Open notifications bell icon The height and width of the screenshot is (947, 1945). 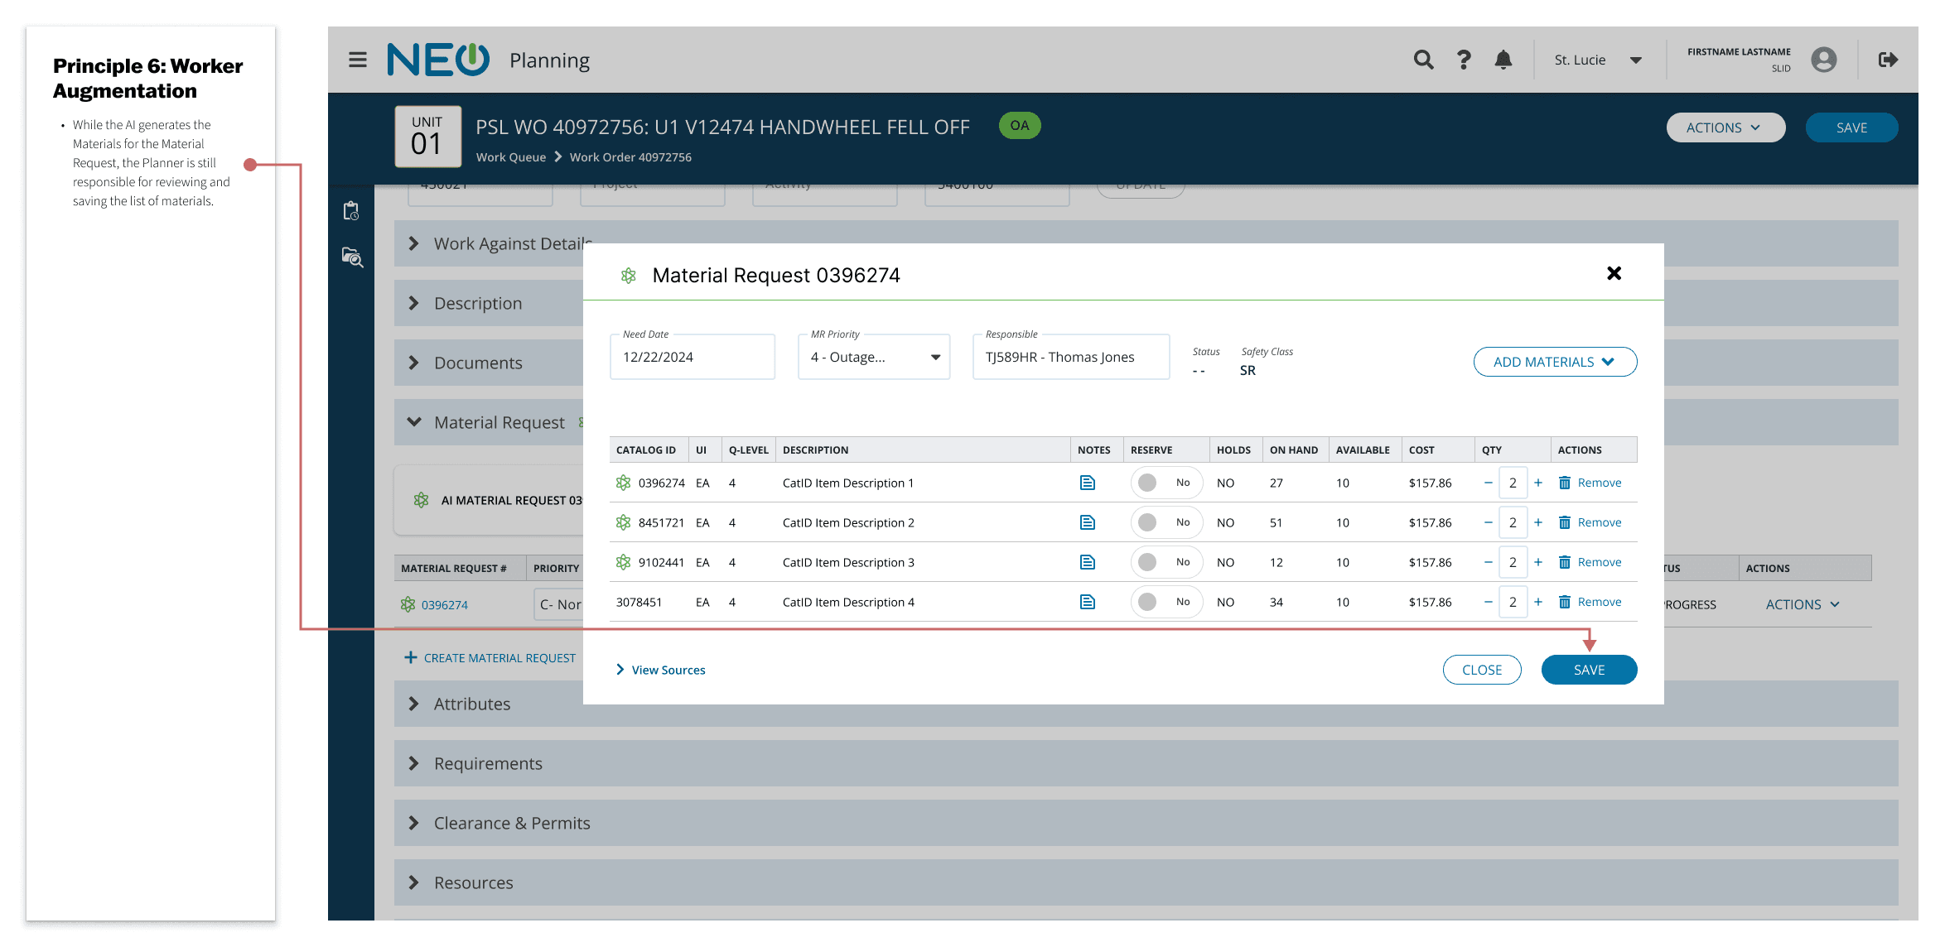[x=1503, y=60]
